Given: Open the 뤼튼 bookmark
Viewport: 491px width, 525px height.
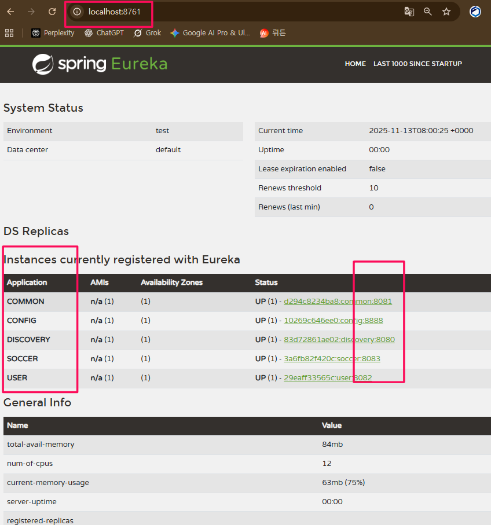Looking at the screenshot, I should click(x=273, y=33).
